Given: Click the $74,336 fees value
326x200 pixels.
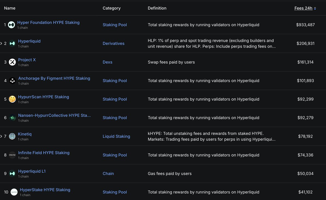Looking at the screenshot, I should 305,155.
